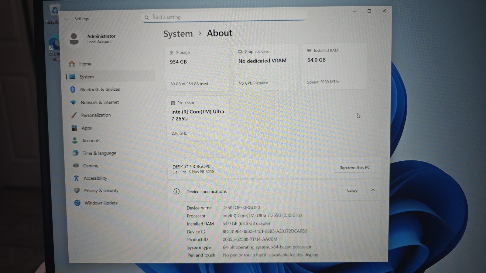Click the Windows Update sync icon
The image size is (486, 273).
[77, 203]
